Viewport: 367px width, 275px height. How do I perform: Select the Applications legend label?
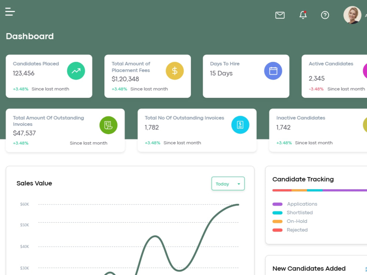(x=302, y=204)
